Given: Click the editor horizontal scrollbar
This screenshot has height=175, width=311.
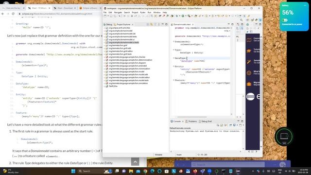Looking at the screenshot, I should click(192, 117).
